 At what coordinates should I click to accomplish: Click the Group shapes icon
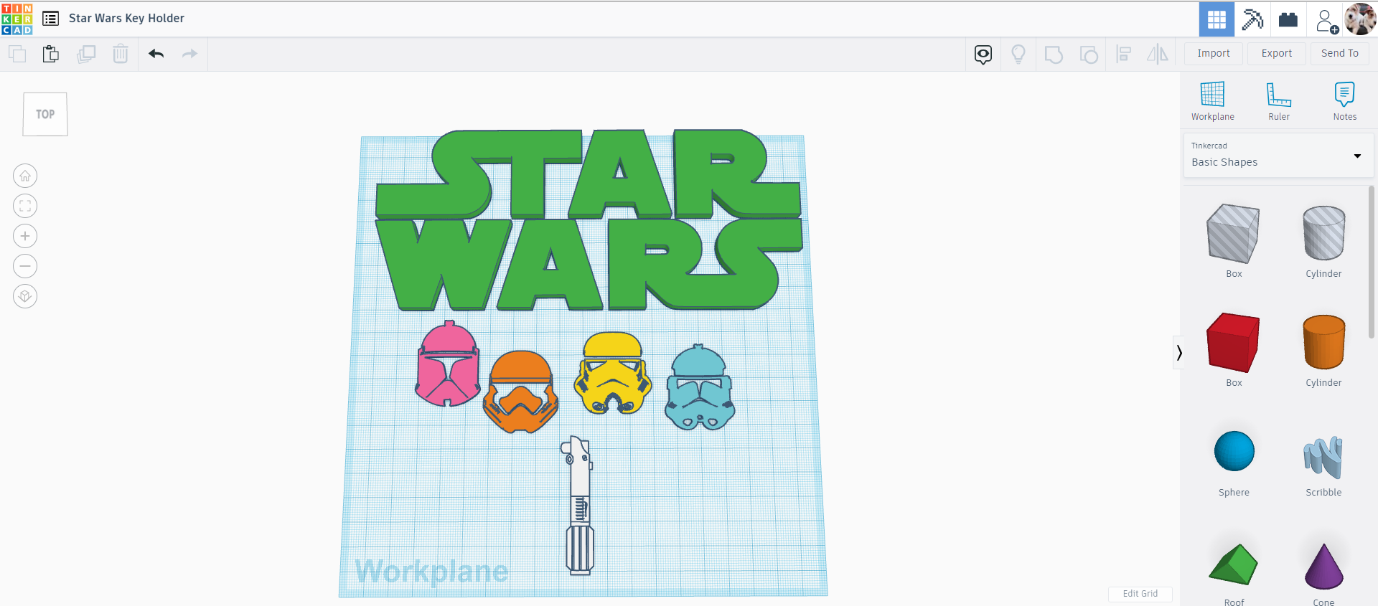1054,55
